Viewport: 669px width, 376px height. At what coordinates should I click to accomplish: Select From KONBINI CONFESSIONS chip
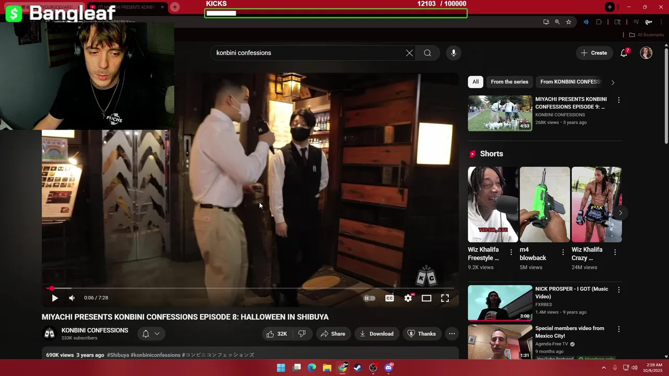point(570,81)
